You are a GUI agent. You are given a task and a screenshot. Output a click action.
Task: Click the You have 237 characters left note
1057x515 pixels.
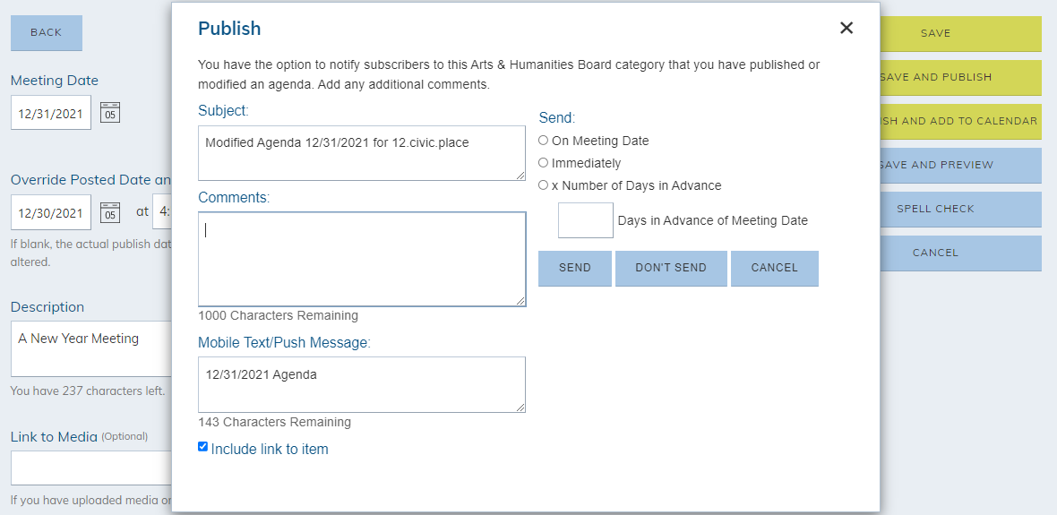[88, 391]
